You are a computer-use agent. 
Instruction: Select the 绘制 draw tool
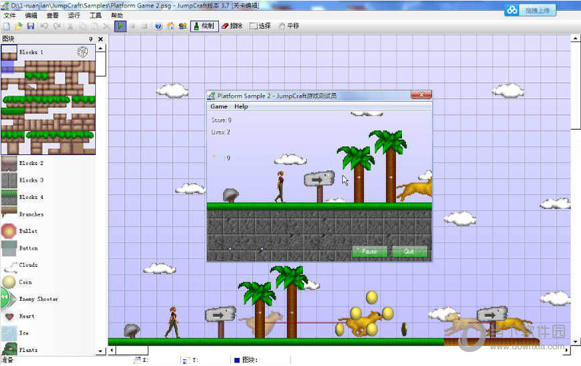pos(204,26)
